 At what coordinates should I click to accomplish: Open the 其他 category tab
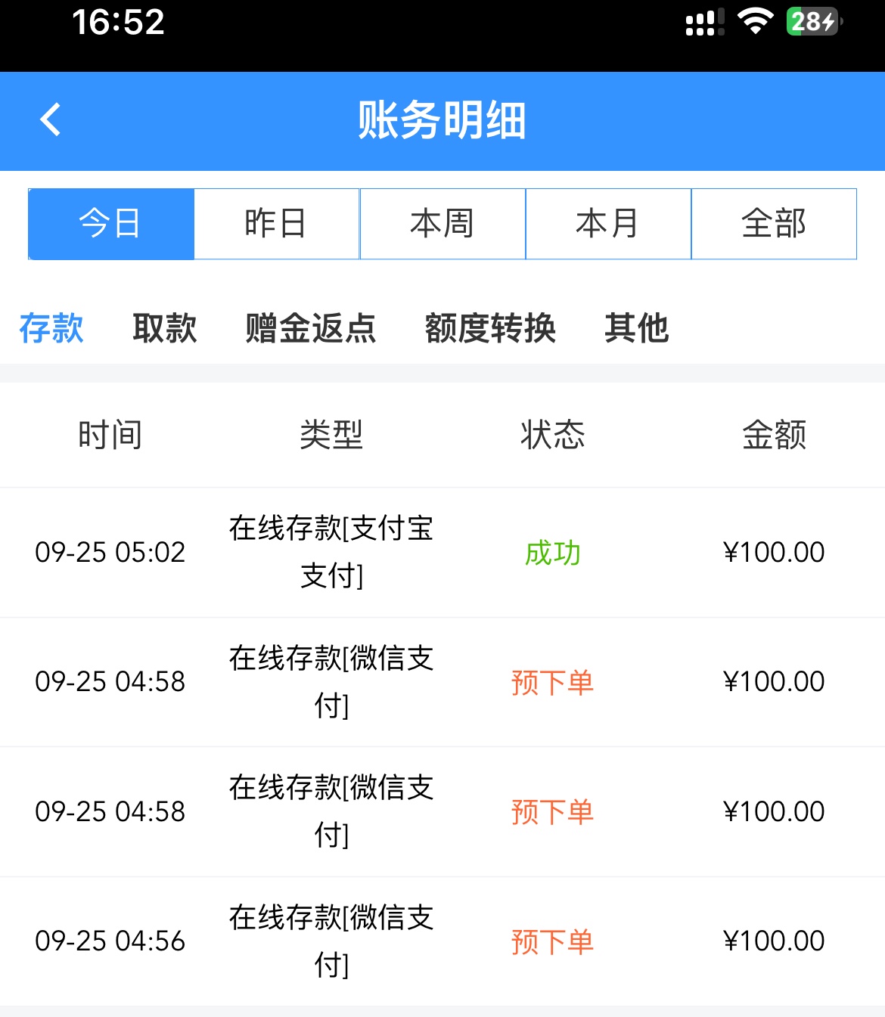tap(636, 328)
